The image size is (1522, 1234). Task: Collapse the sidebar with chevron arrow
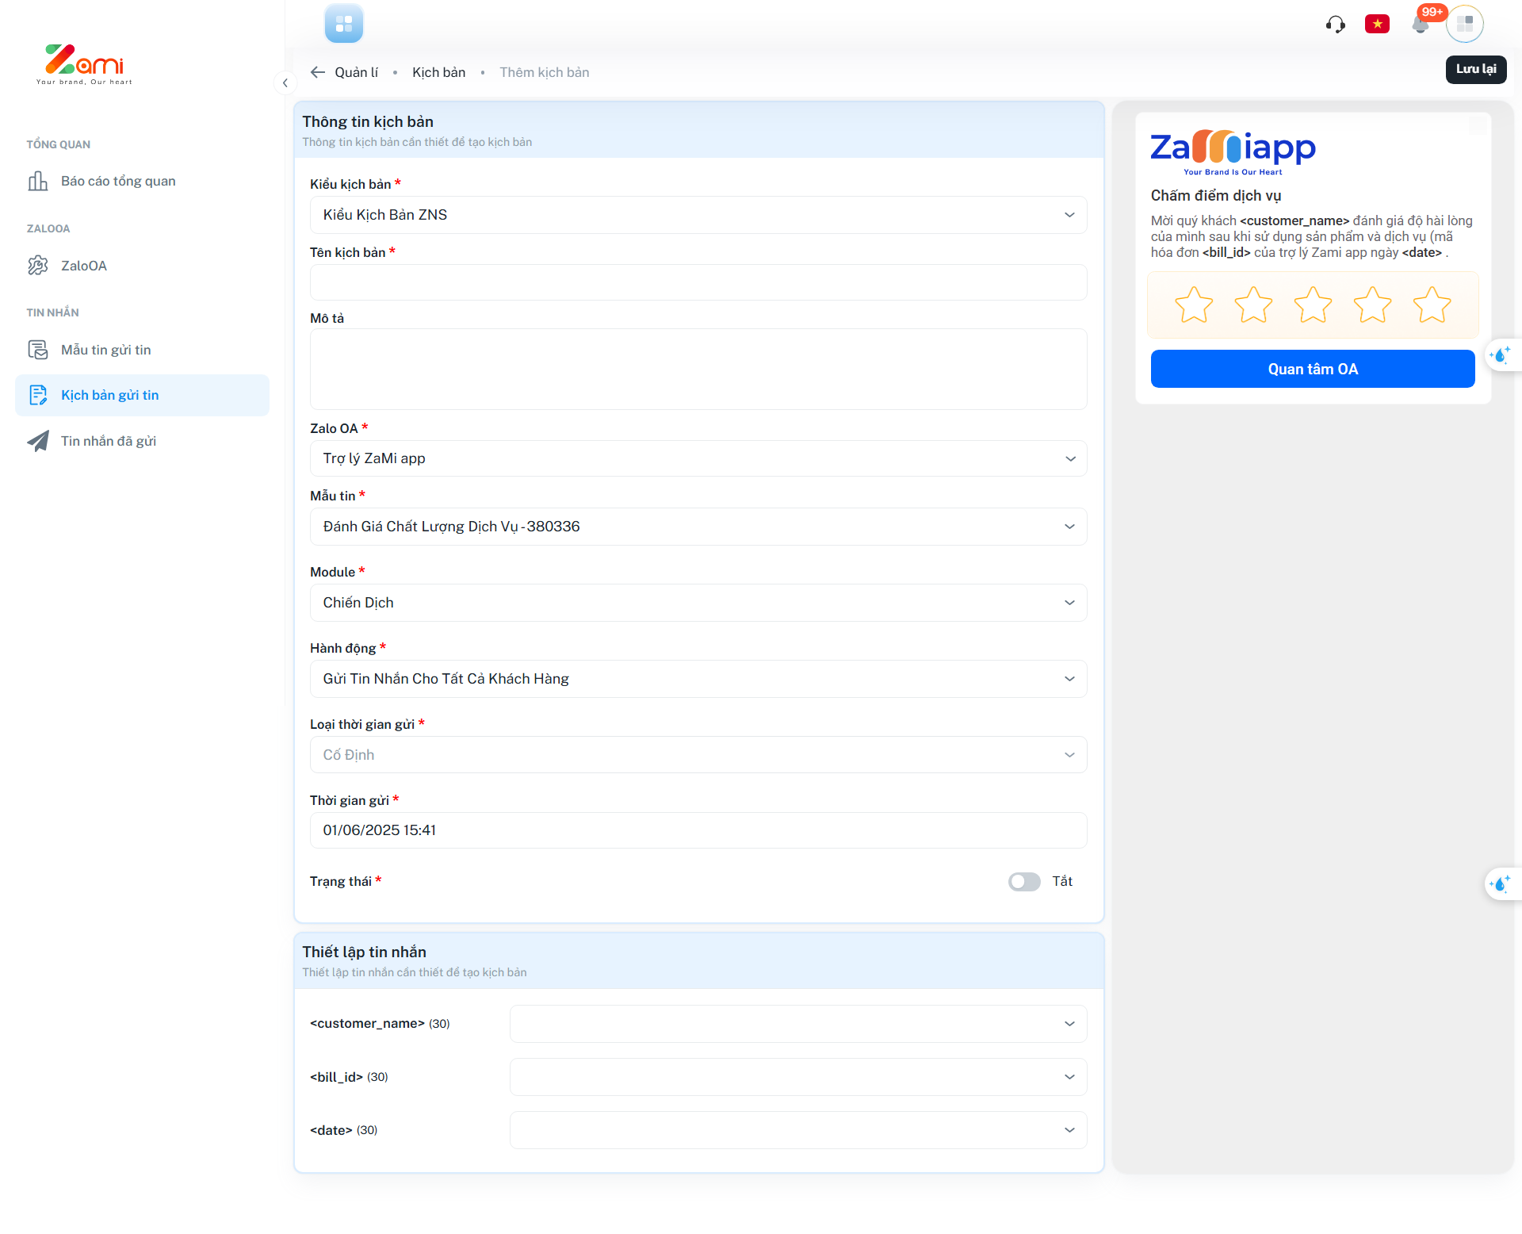pos(285,82)
